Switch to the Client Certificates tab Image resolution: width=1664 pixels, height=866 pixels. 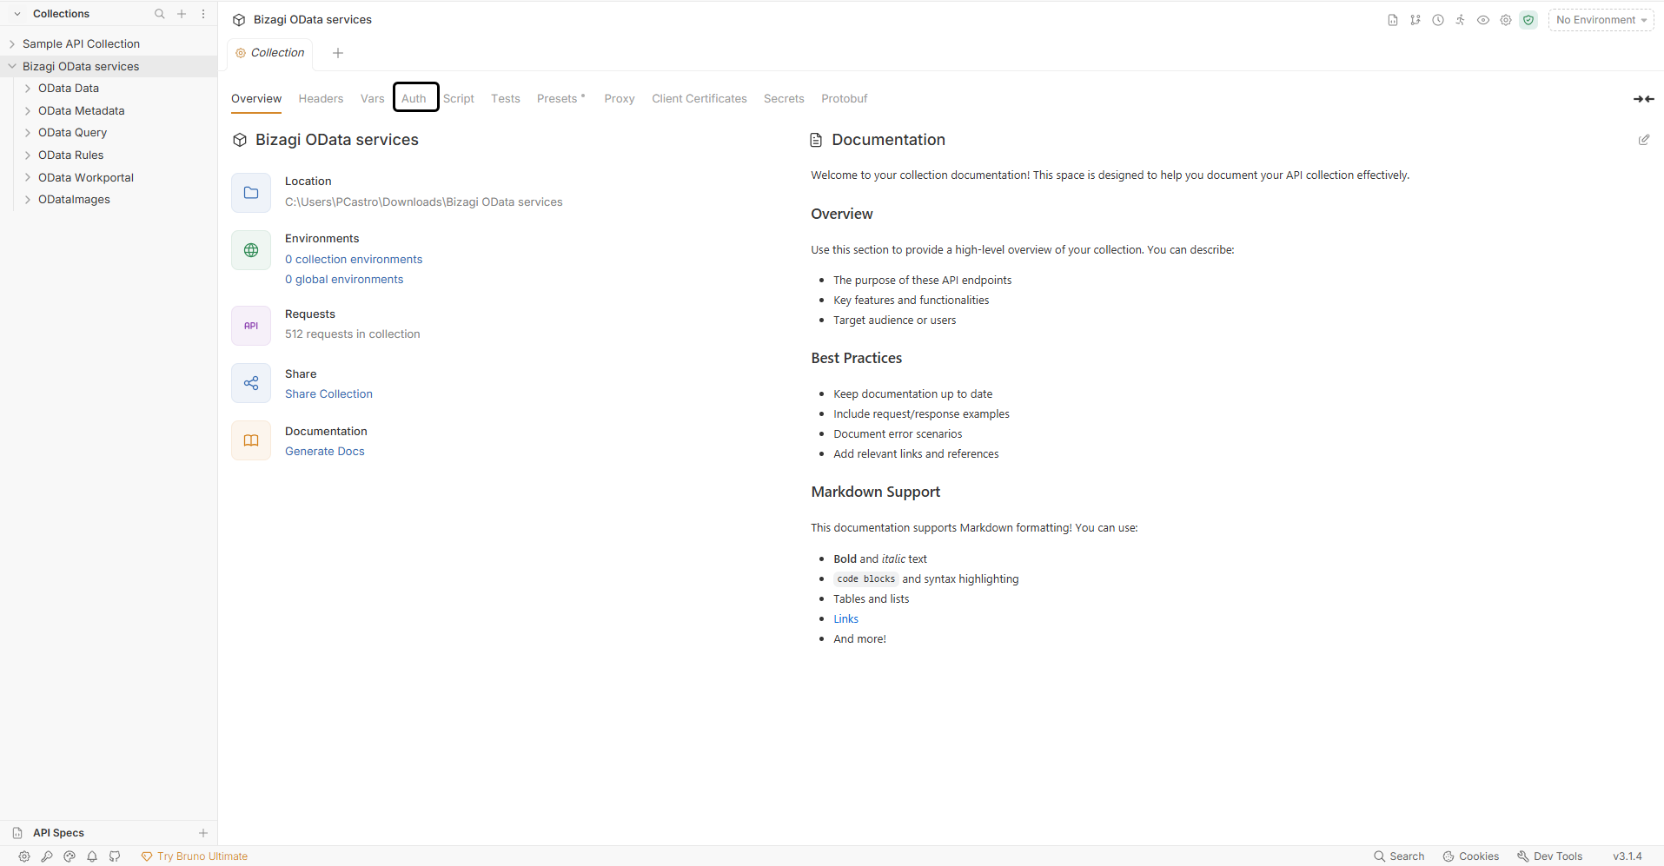(699, 99)
